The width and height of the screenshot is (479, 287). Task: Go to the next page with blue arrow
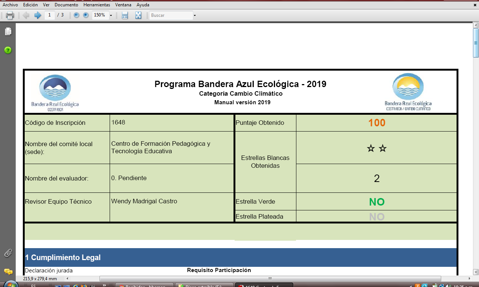(37, 15)
